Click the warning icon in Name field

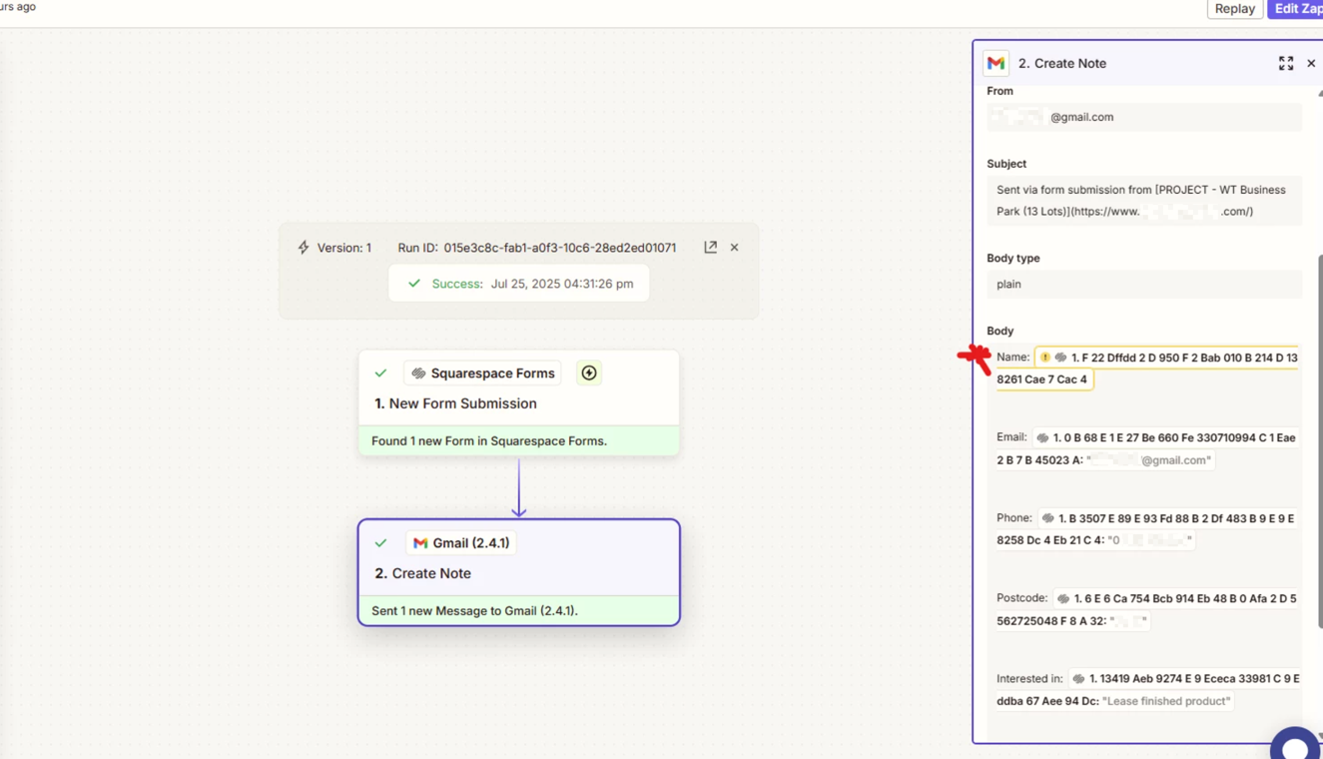[1044, 358]
